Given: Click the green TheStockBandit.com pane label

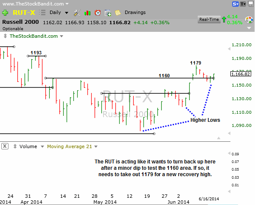Looking at the screenshot, I should coord(34,36).
